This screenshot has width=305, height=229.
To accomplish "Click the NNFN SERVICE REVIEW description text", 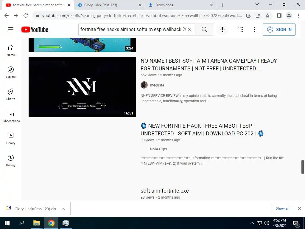I will [x=208, y=98].
